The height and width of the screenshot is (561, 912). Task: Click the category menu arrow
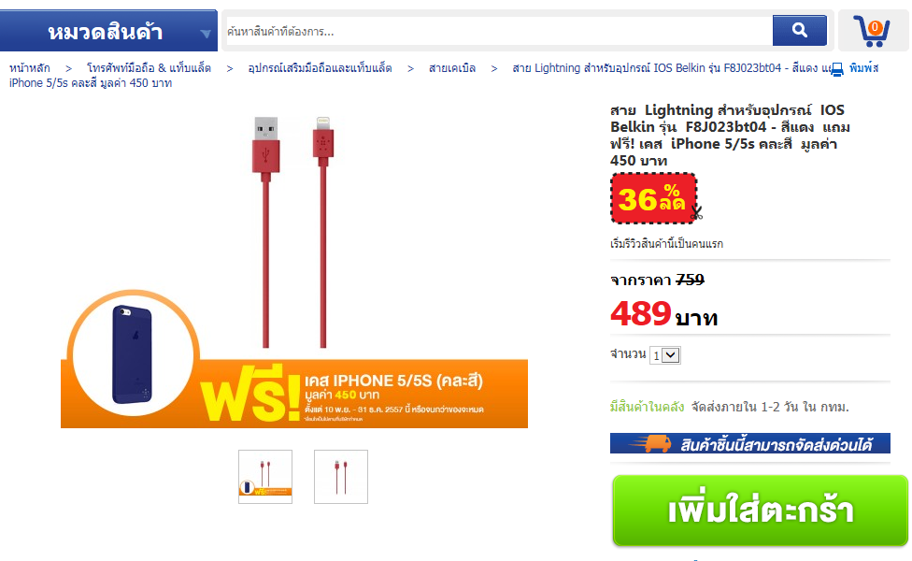[206, 34]
